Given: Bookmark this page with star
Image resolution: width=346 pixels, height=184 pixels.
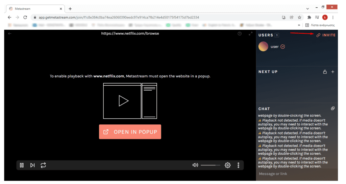Looking at the screenshot, I should coord(299,18).
